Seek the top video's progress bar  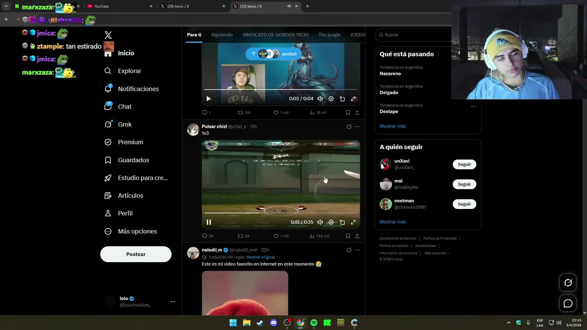click(x=281, y=89)
